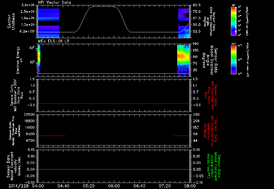Screen dimensions: 274x189
Task: Click the 'DEF' label above the color bar
Action: [234, 44]
